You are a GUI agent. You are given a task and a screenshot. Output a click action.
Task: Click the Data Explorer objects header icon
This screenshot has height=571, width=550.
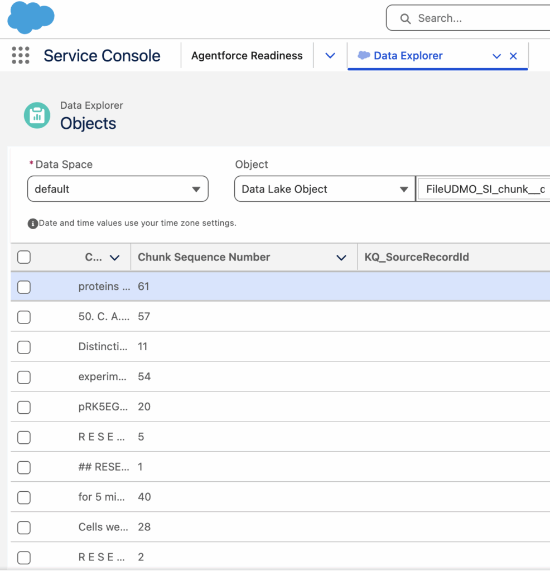[37, 115]
